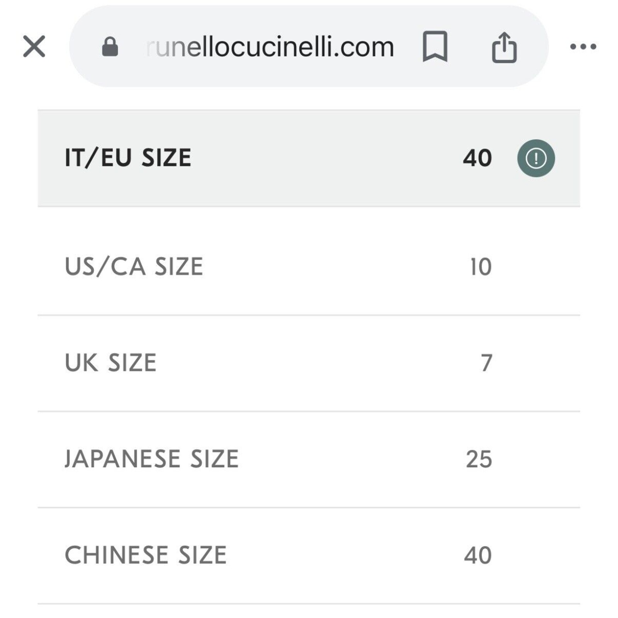Tap the UK size value 7

coord(487,363)
